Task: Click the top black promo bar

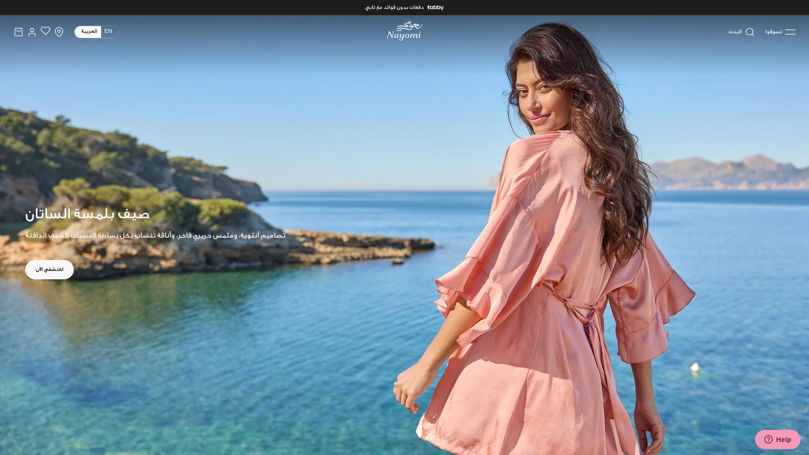Action: point(404,8)
